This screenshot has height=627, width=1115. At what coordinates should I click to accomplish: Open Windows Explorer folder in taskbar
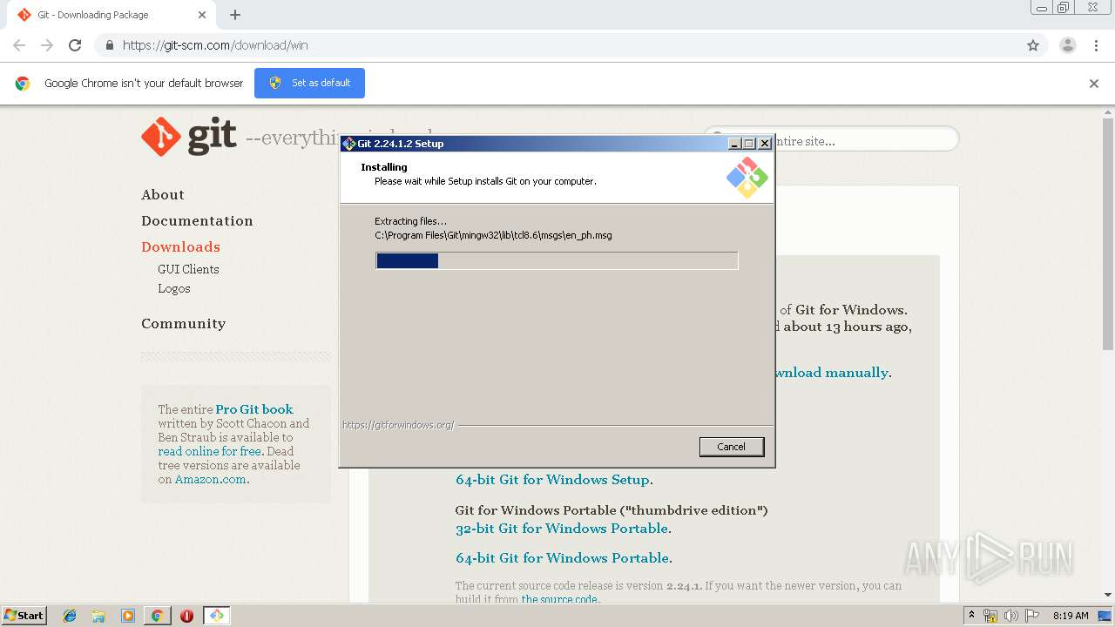tap(98, 616)
